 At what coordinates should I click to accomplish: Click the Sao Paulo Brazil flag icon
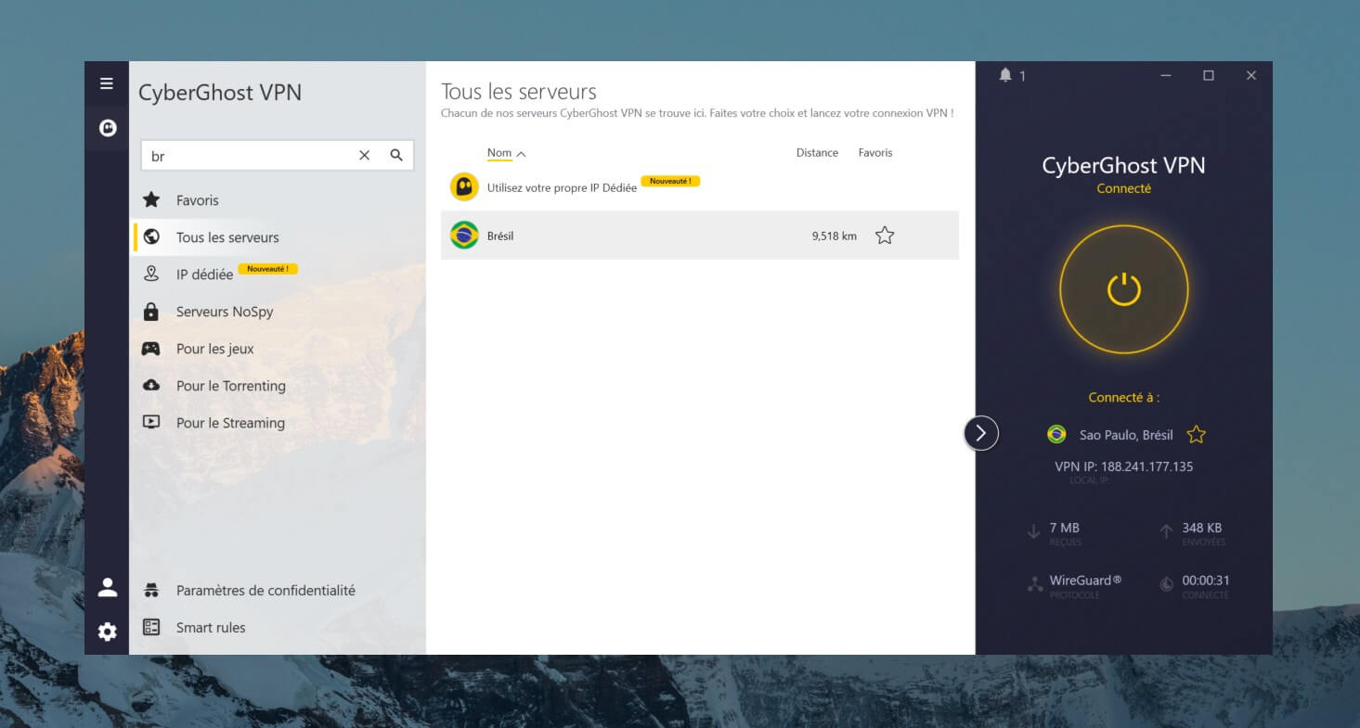tap(1056, 434)
